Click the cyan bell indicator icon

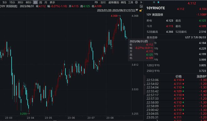coord(158,2)
